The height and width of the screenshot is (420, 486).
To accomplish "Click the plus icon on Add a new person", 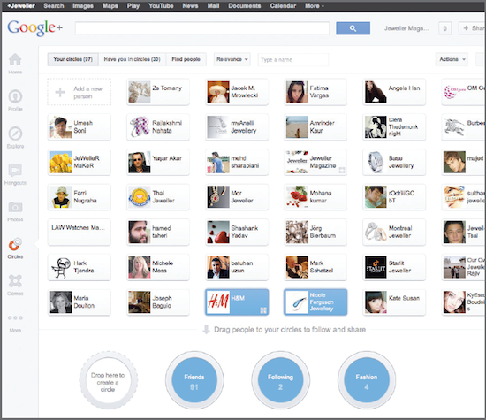I will pos(60,92).
